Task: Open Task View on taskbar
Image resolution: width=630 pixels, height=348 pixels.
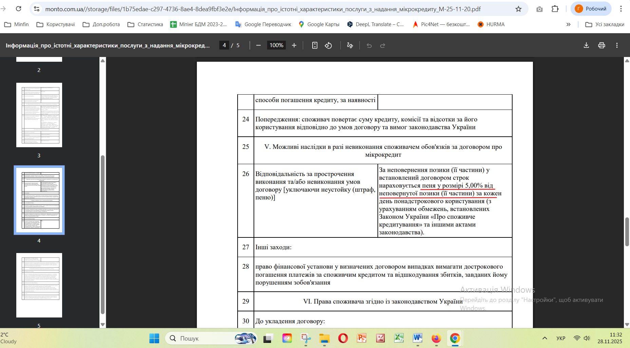Action: 268,338
